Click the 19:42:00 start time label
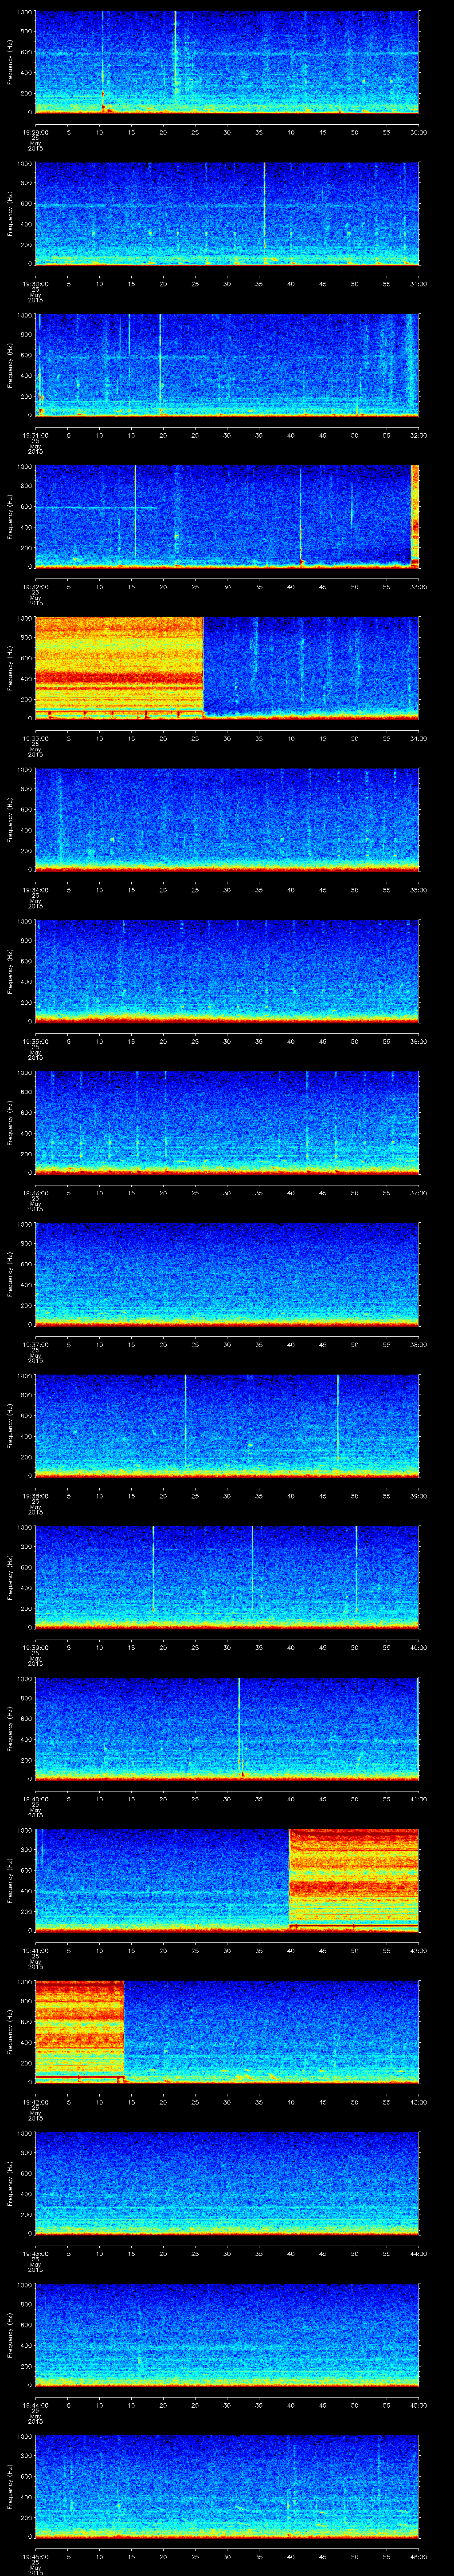454x2576 pixels. 35,2102
